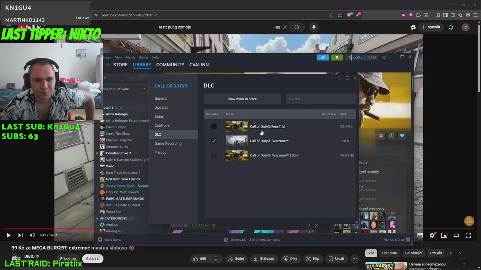Click YouTube voice search microphone icon
Screen dimensions: 481x270
314,27
